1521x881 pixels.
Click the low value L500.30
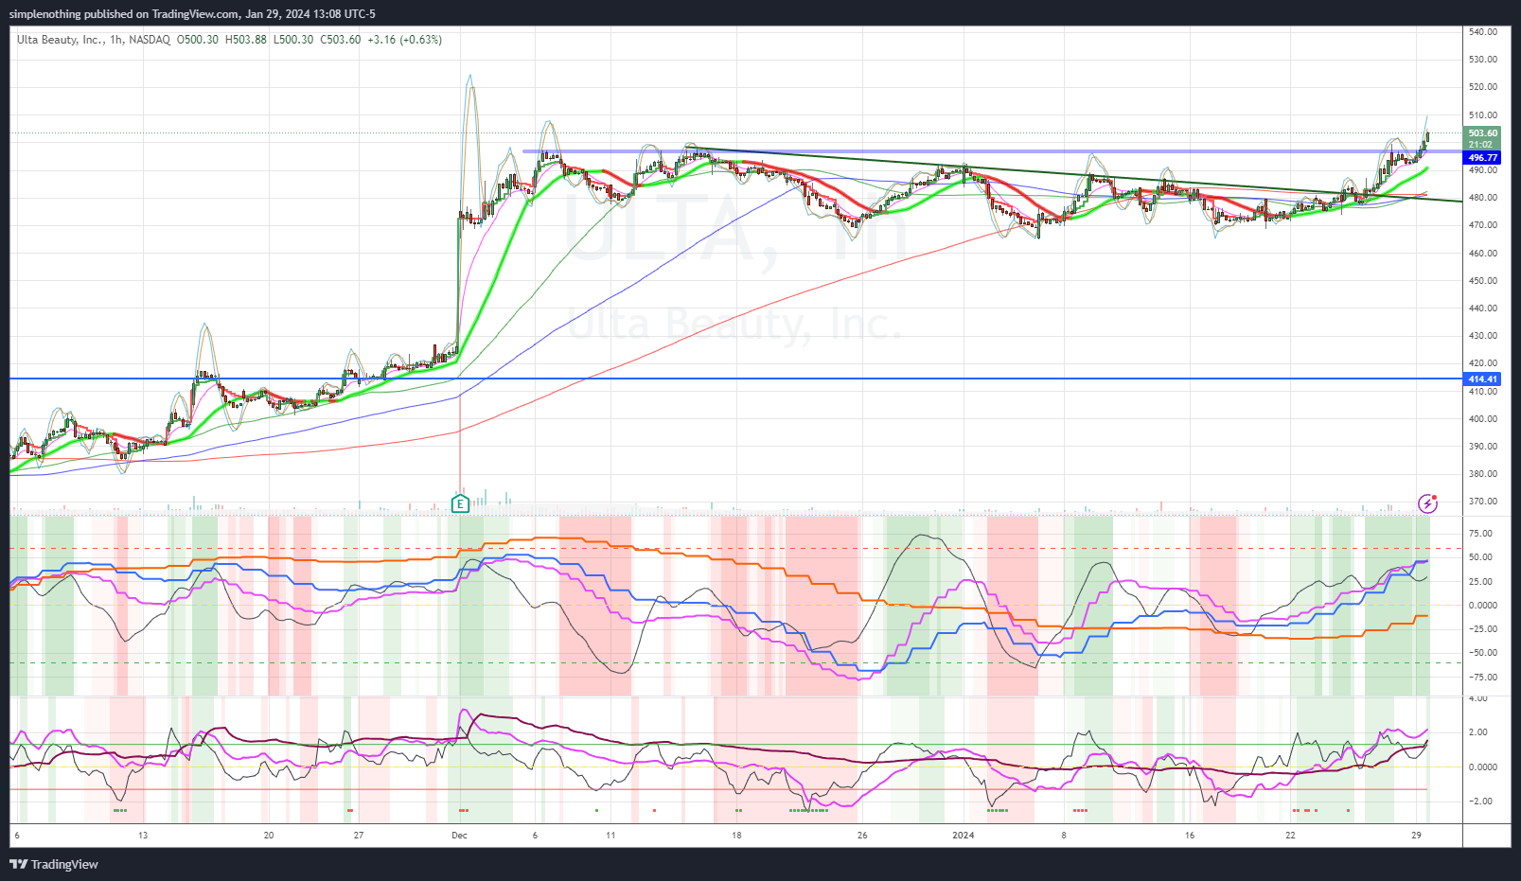292,40
